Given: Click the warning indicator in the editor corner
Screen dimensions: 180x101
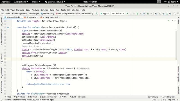Looking at the screenshot, I should 169,21.
